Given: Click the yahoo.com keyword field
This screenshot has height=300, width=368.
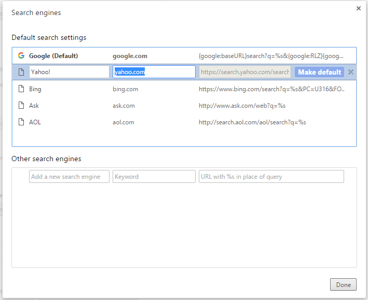Looking at the screenshot, I should pos(154,72).
